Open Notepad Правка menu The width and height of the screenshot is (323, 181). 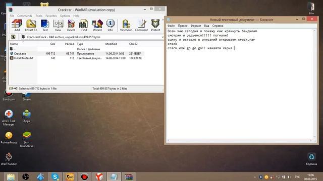tap(183, 26)
